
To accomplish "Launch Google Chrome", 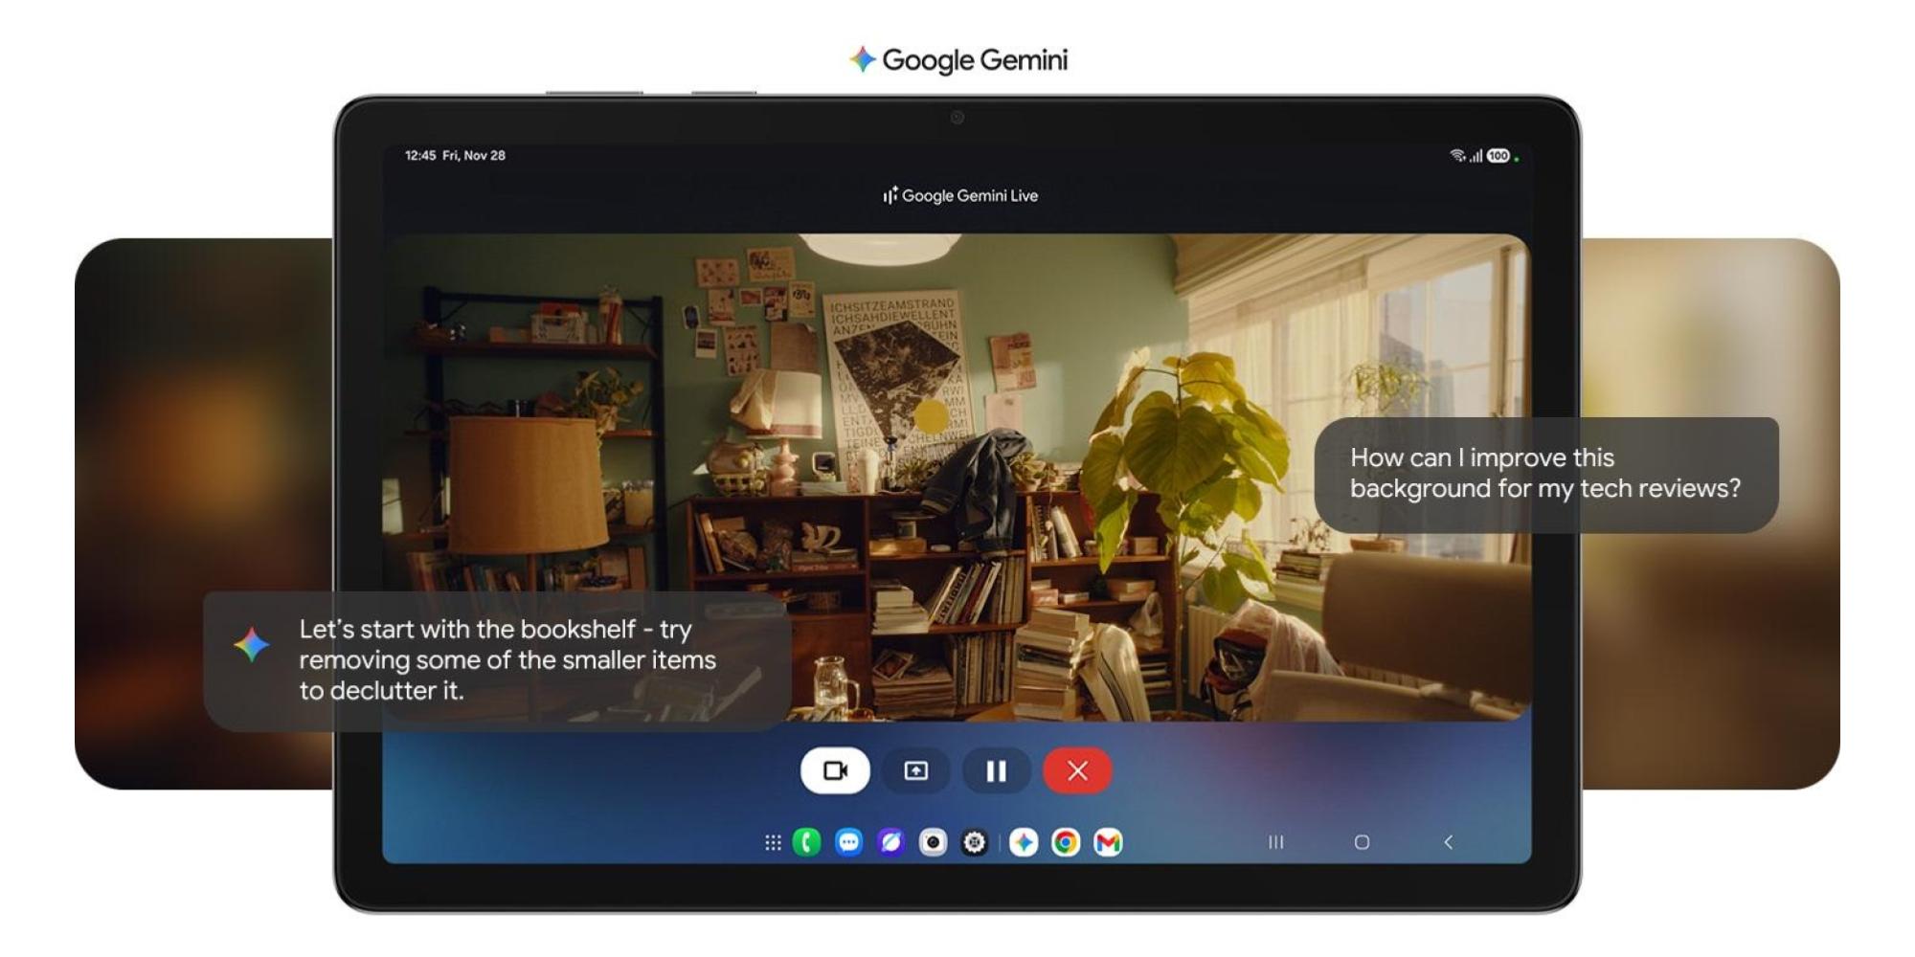I will click(1066, 842).
